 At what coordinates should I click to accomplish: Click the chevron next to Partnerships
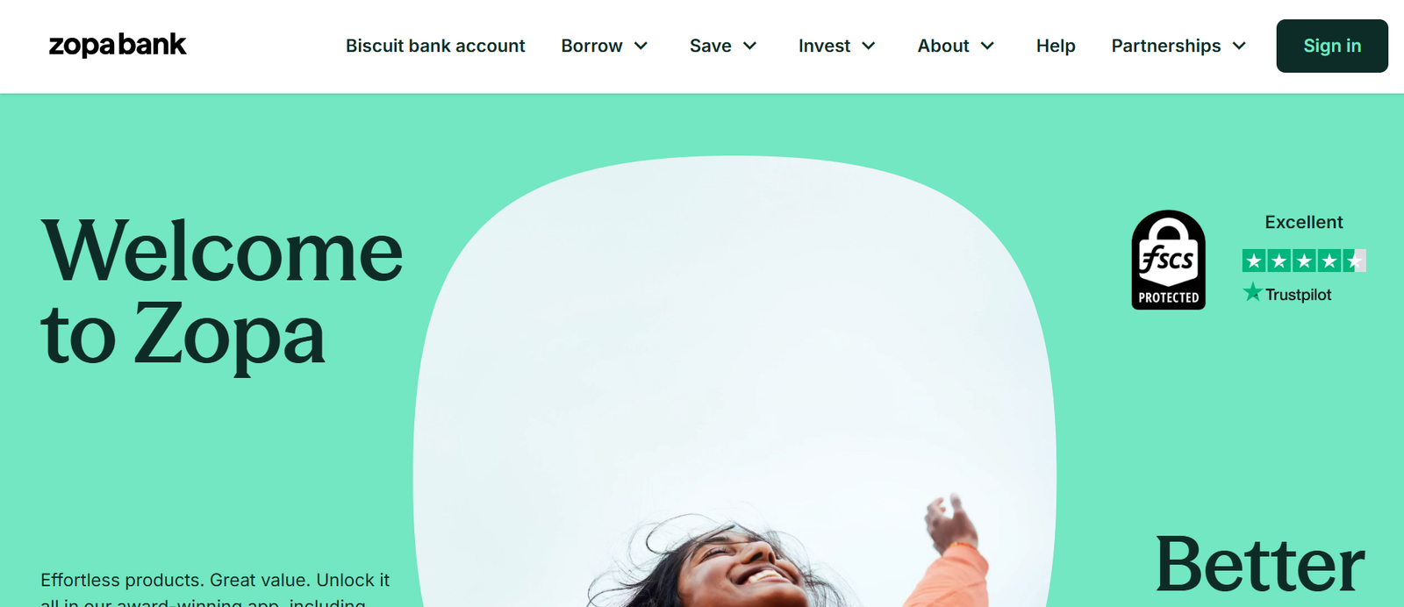click(x=1239, y=46)
